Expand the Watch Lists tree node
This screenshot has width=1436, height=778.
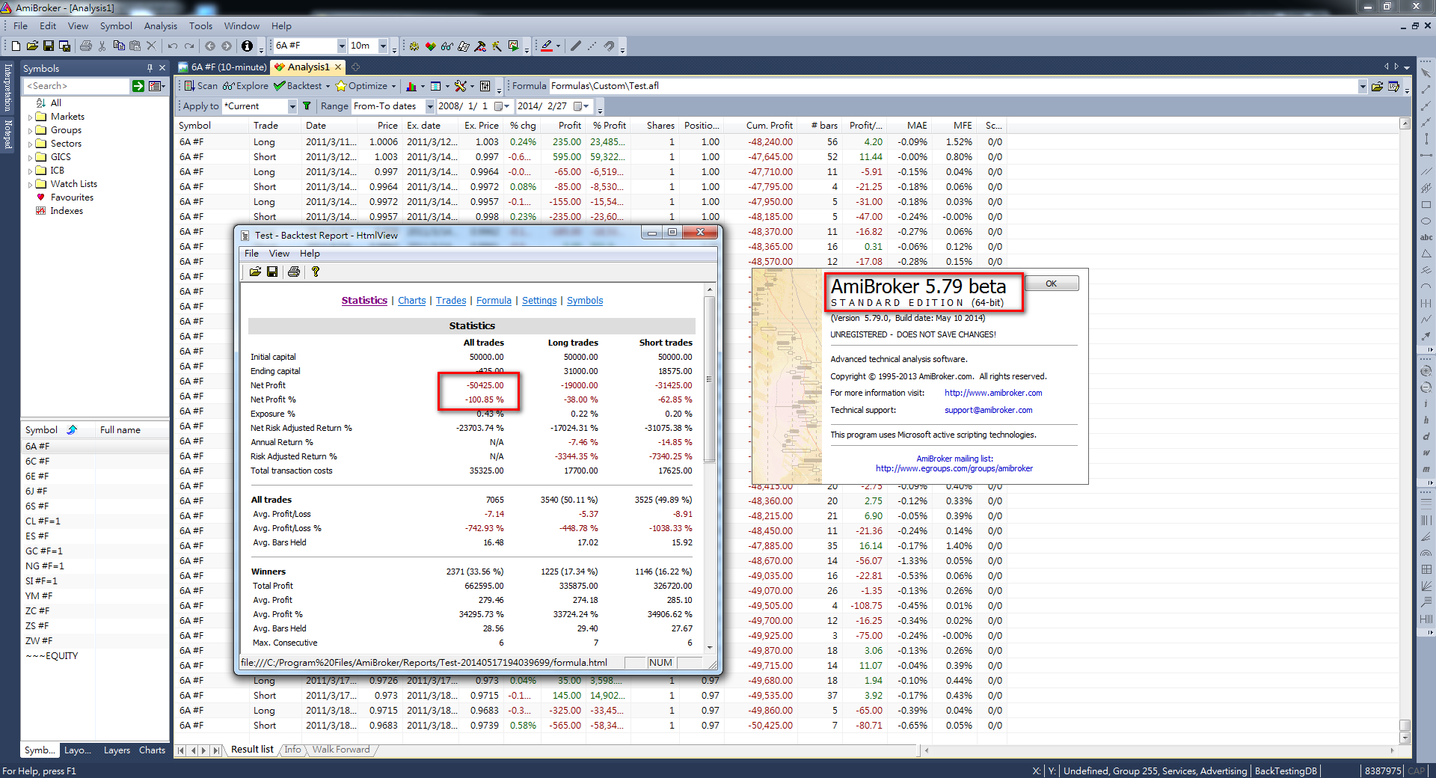tap(30, 185)
